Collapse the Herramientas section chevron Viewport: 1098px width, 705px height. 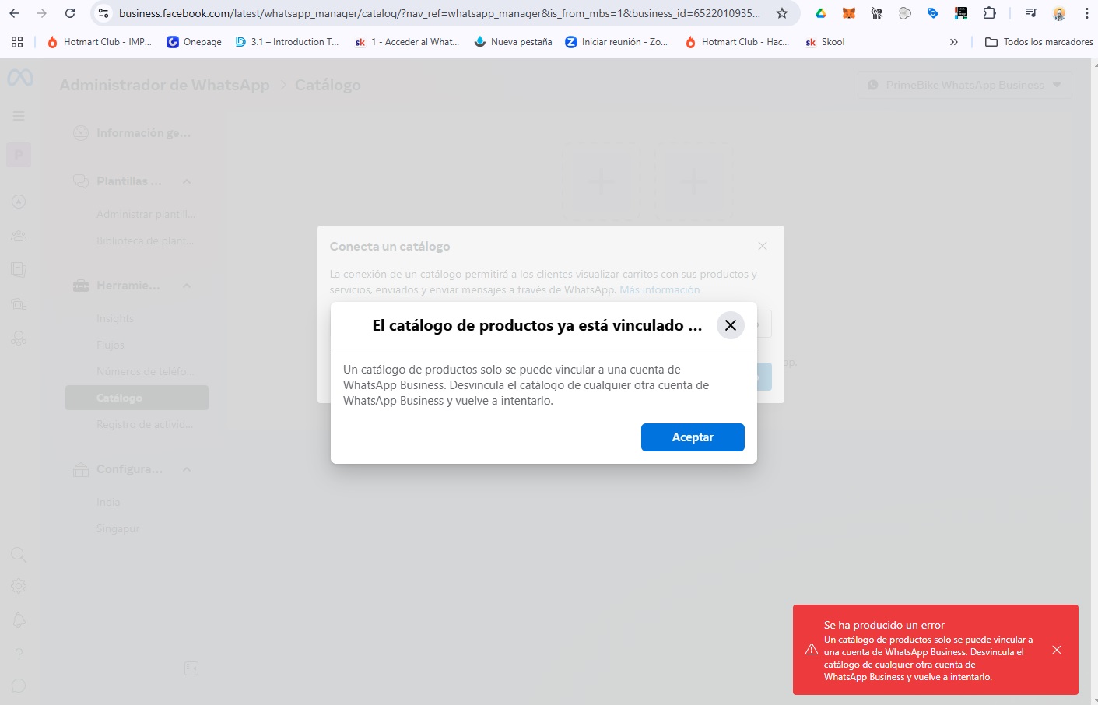click(186, 286)
